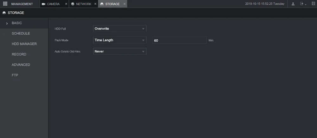The width and height of the screenshot is (317, 138).
Task: Open the Management grid menu icon
Action: (5, 4)
